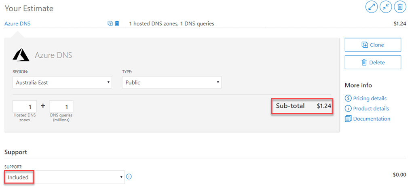Open the Region dropdown showing Australia East
The height and width of the screenshot is (188, 414).
click(x=62, y=82)
